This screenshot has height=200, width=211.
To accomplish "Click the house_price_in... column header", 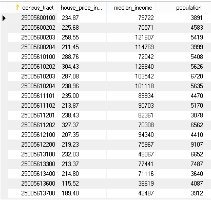I will coord(81,8).
